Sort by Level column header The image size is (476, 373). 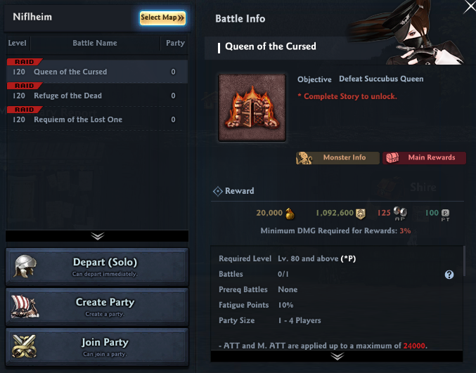tap(18, 43)
